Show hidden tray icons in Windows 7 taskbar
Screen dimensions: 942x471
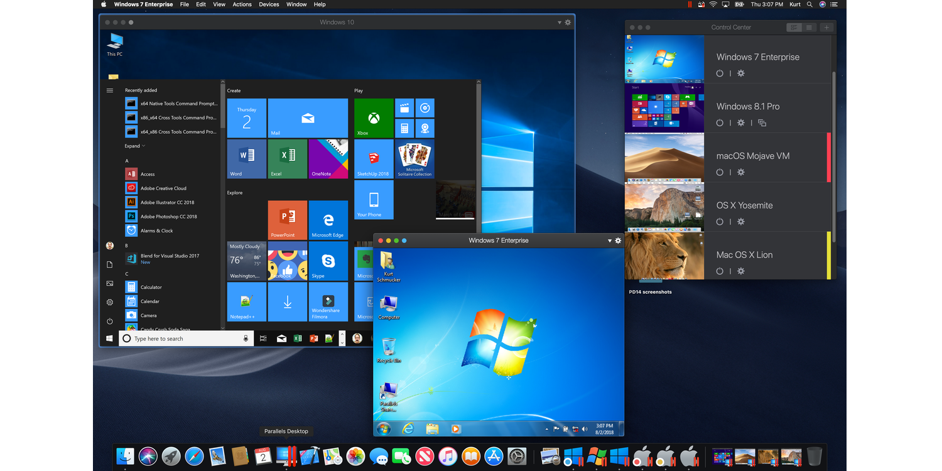point(547,429)
